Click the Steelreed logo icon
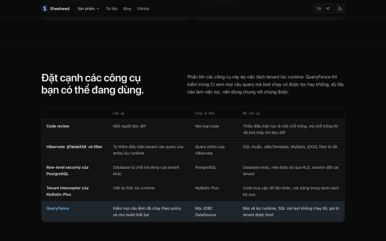This screenshot has width=386, height=241. click(45, 9)
